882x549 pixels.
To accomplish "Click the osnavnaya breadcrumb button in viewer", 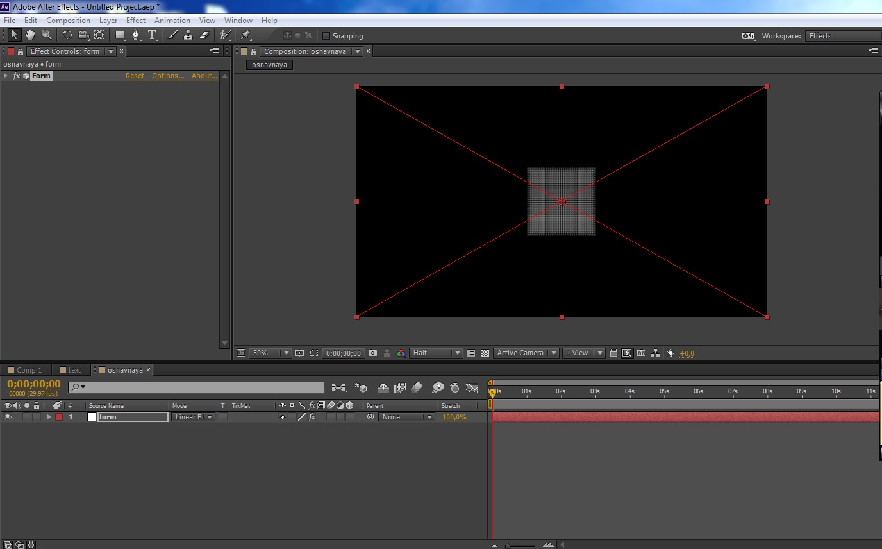I will point(270,65).
